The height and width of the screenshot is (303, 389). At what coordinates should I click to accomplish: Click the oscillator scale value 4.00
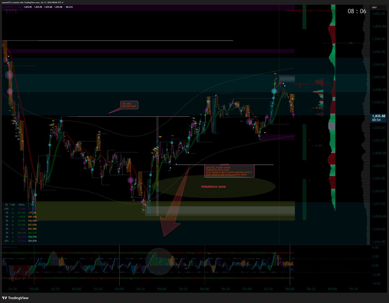[375, 248]
